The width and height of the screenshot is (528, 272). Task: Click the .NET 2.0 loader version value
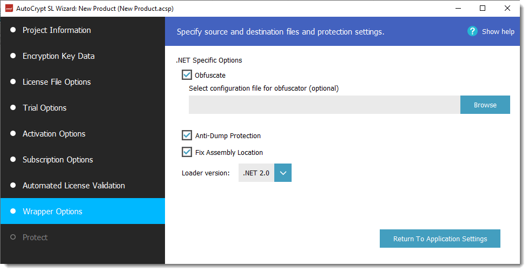pyautogui.click(x=256, y=173)
